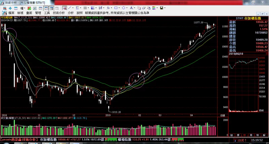Click the icon right of the eraser
Viewport: 269px width, 144px height.
pos(149,8)
